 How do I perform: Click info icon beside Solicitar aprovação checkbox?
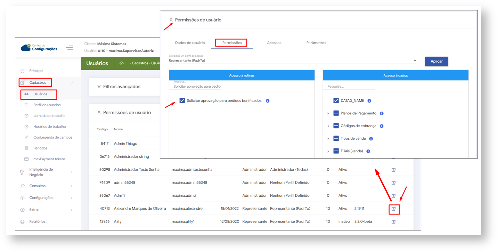268,101
